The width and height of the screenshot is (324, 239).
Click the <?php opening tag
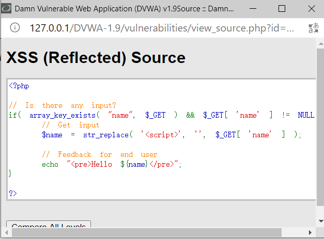[x=19, y=86]
